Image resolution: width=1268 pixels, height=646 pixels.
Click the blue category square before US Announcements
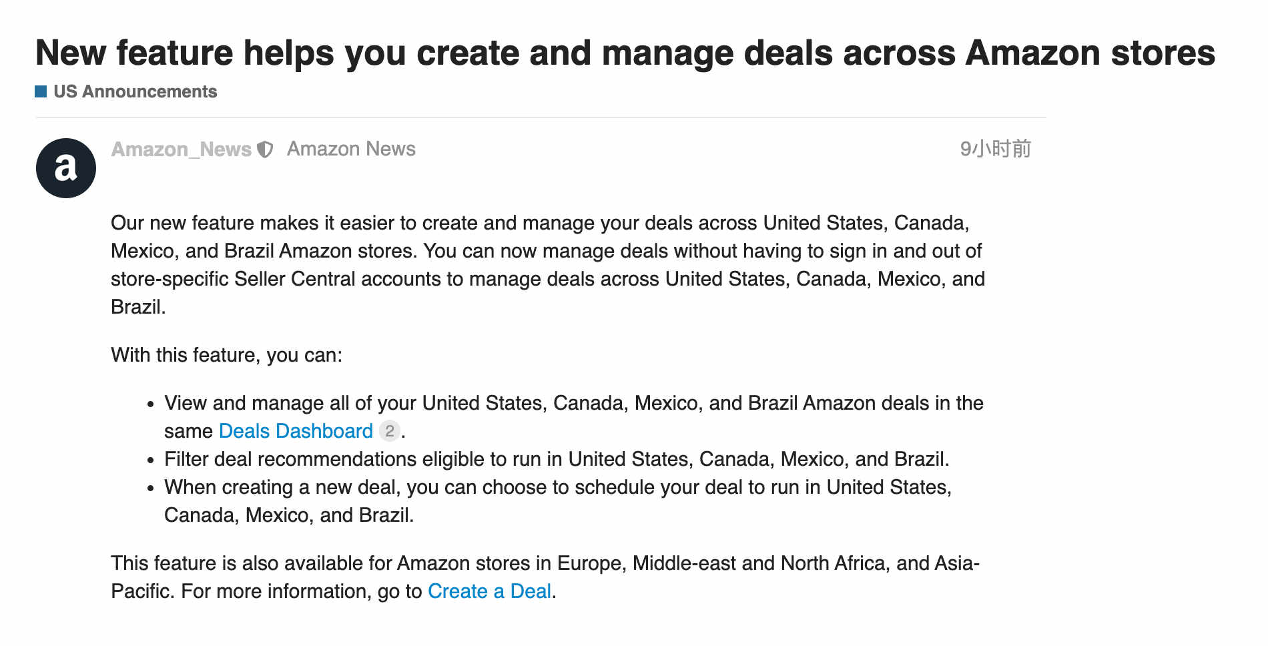coord(41,91)
